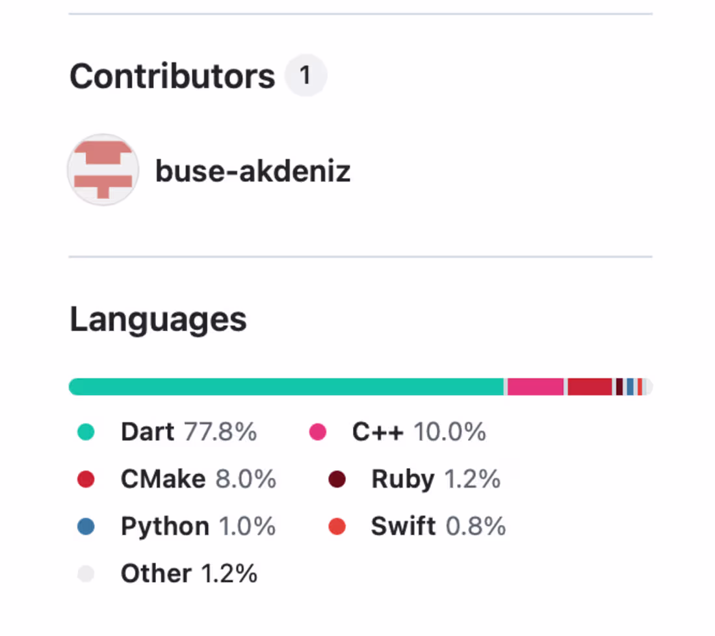Open CMake 8.0% language link
Viewport: 715px width, 636px height.
[198, 479]
